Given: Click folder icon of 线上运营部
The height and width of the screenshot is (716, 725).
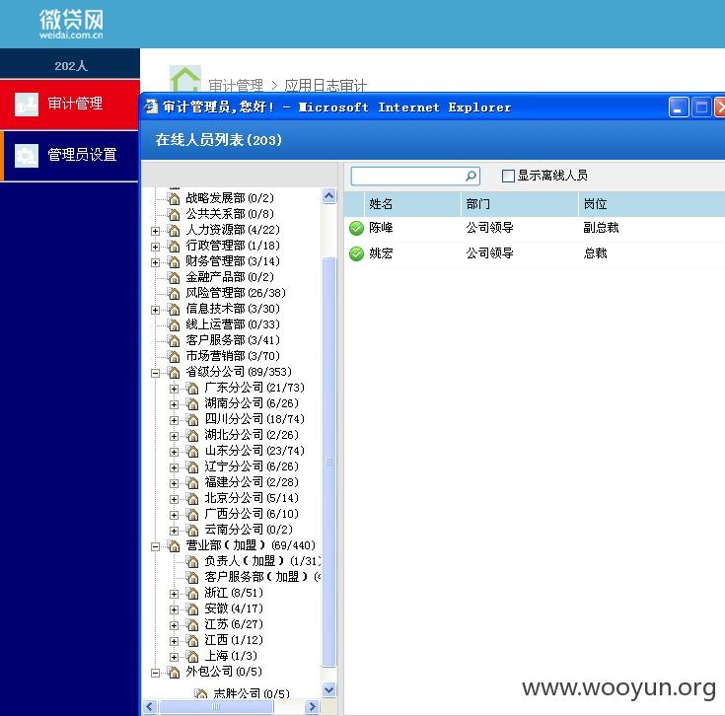Looking at the screenshot, I should [174, 324].
